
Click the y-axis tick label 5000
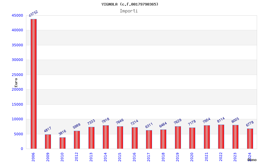click(x=19, y=134)
